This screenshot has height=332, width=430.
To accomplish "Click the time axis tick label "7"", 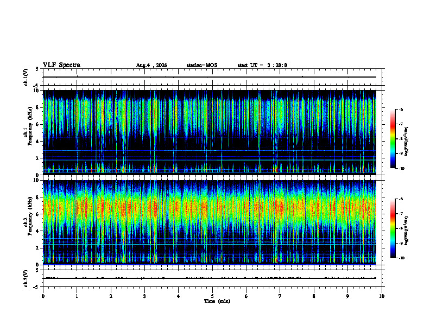I will pos(280,296).
